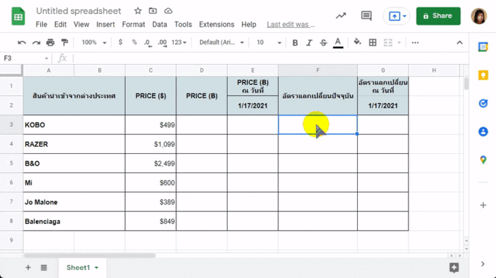The image size is (496, 278).
Task: Open the account profile avatar
Action: (478, 16)
